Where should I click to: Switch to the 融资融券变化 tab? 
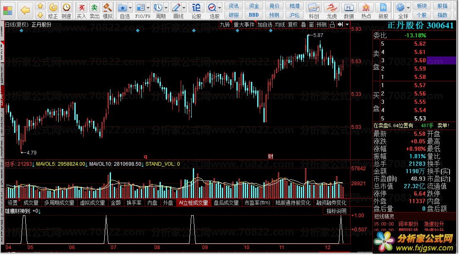point(331,203)
